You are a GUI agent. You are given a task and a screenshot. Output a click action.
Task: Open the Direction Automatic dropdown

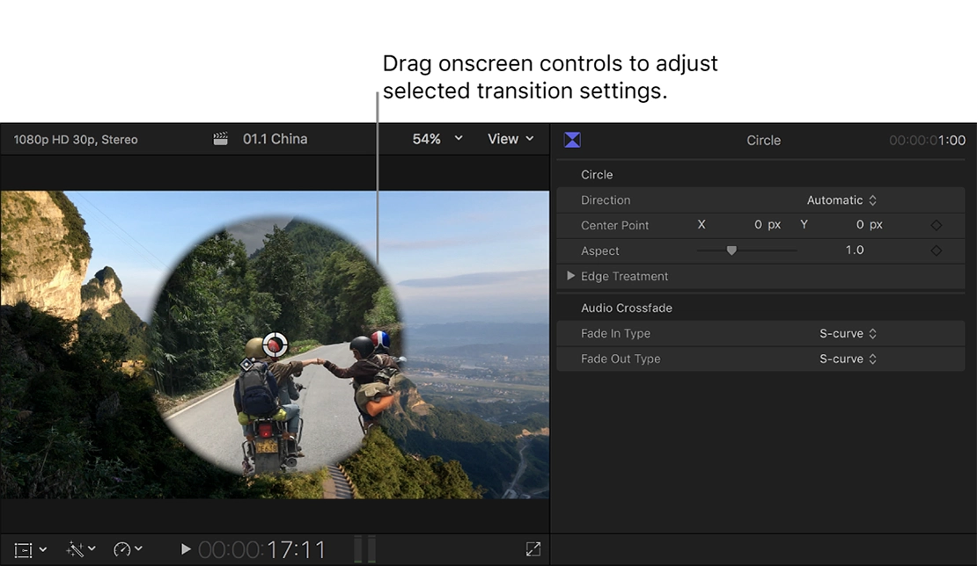(841, 200)
